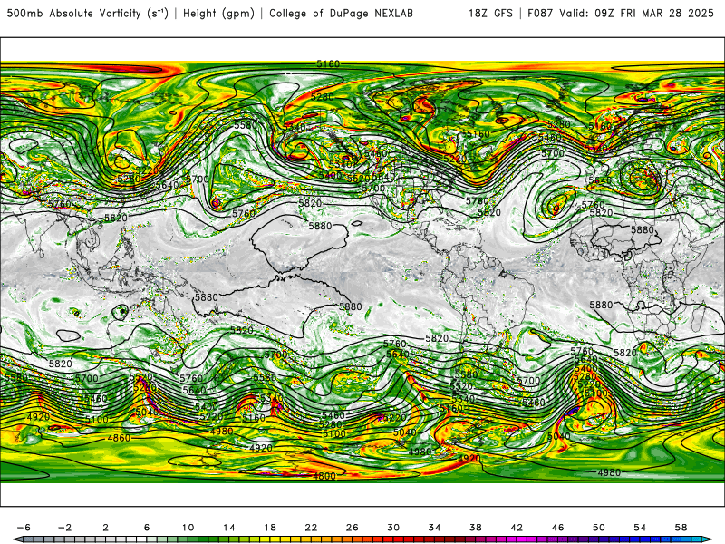
Task: Click the "50" colorbar value
Action: (x=599, y=528)
